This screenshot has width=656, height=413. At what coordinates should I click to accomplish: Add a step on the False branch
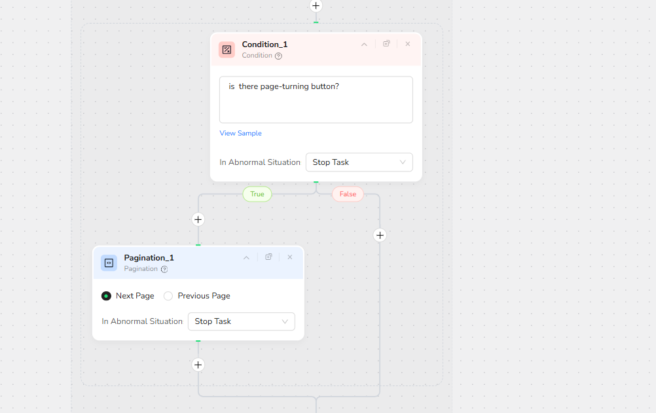point(380,235)
